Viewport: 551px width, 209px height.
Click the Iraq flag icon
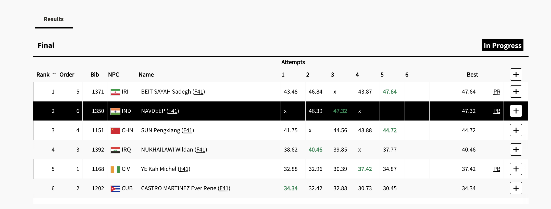click(115, 150)
